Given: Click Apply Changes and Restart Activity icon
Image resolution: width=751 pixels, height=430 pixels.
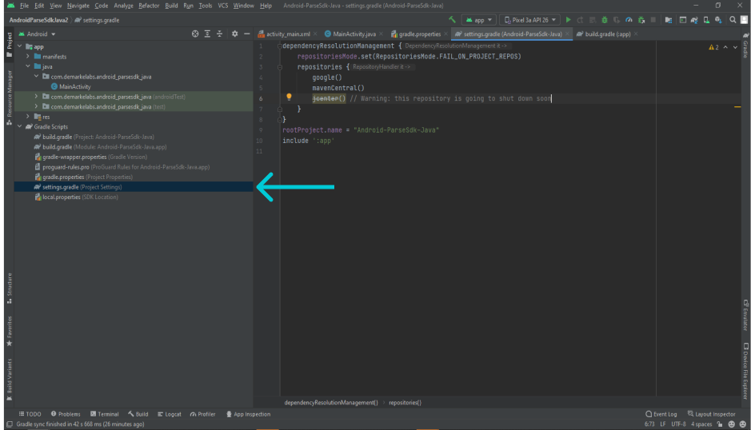Looking at the screenshot, I should (x=581, y=20).
